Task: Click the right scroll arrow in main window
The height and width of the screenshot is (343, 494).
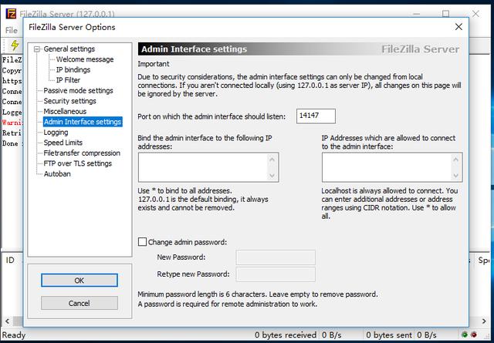Action: click(484, 321)
